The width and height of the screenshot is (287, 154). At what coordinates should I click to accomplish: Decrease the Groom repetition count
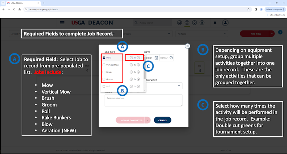coord(131,79)
